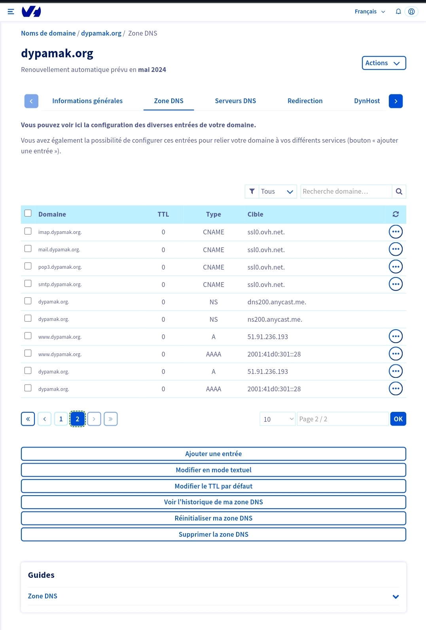
Task: Switch to the Serveurs DNS tab
Action: click(x=235, y=101)
